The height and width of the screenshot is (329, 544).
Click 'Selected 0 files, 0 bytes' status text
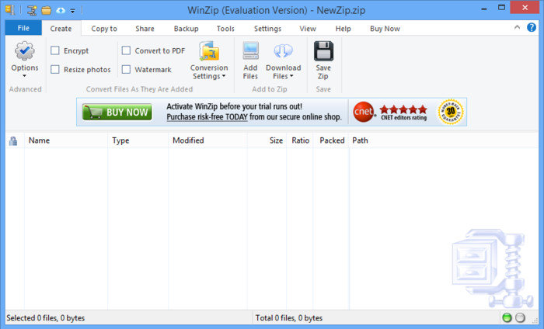click(45, 318)
